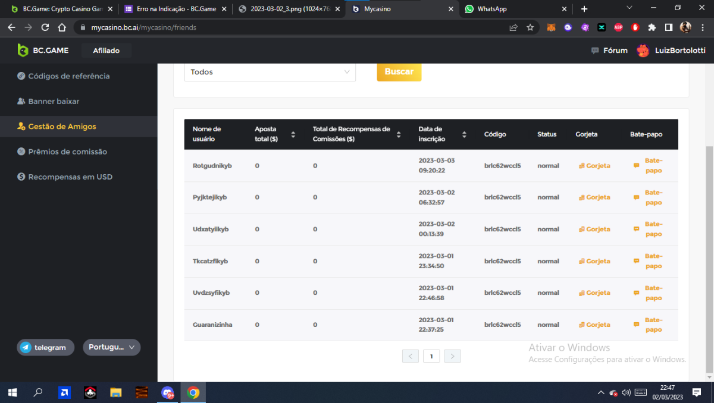Open the Português language selector
Screen dimensions: 714x403
coord(112,347)
